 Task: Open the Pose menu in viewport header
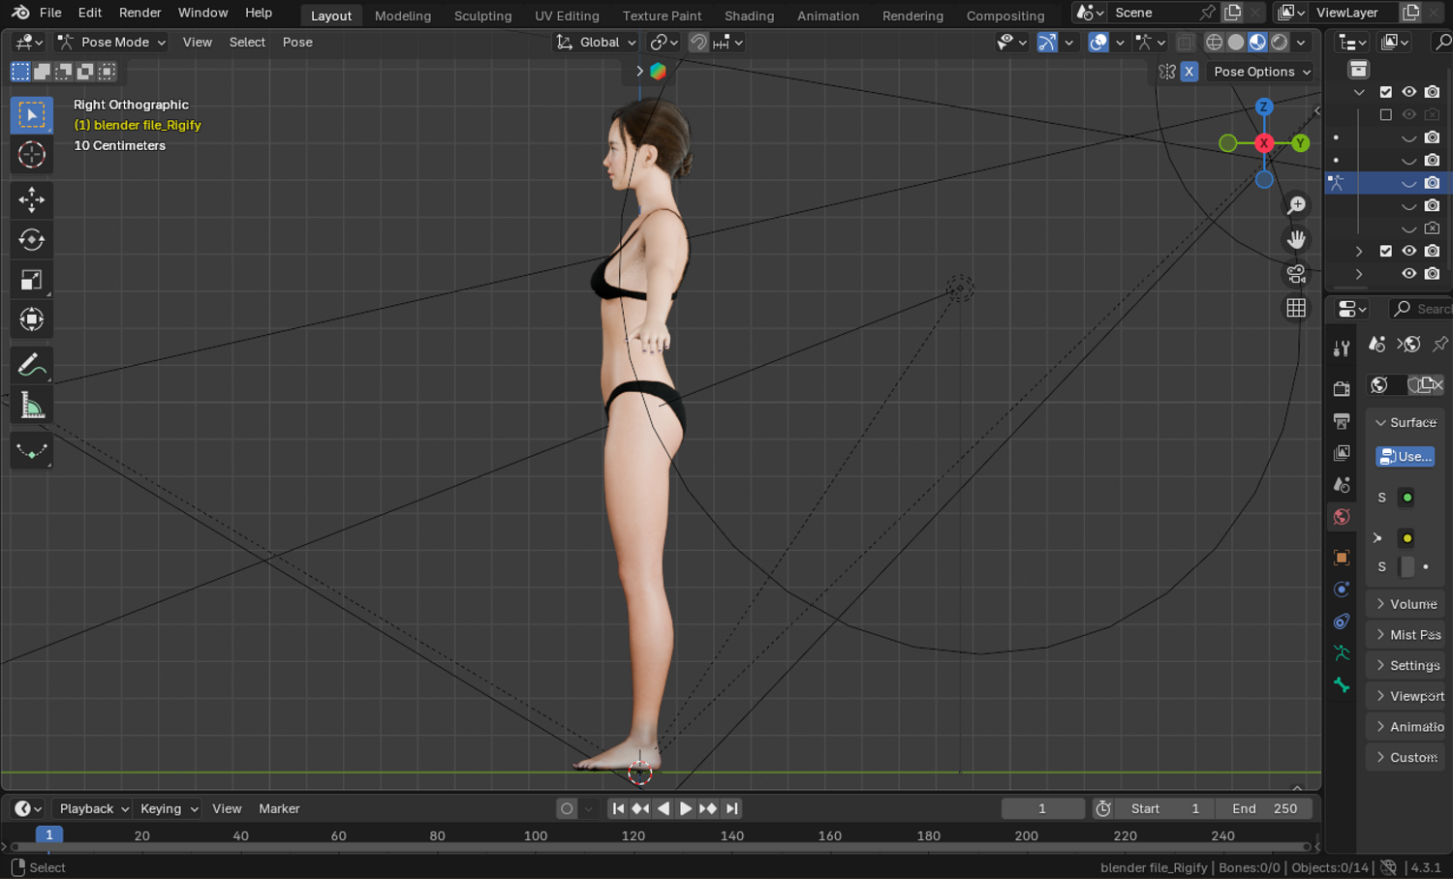(x=297, y=43)
